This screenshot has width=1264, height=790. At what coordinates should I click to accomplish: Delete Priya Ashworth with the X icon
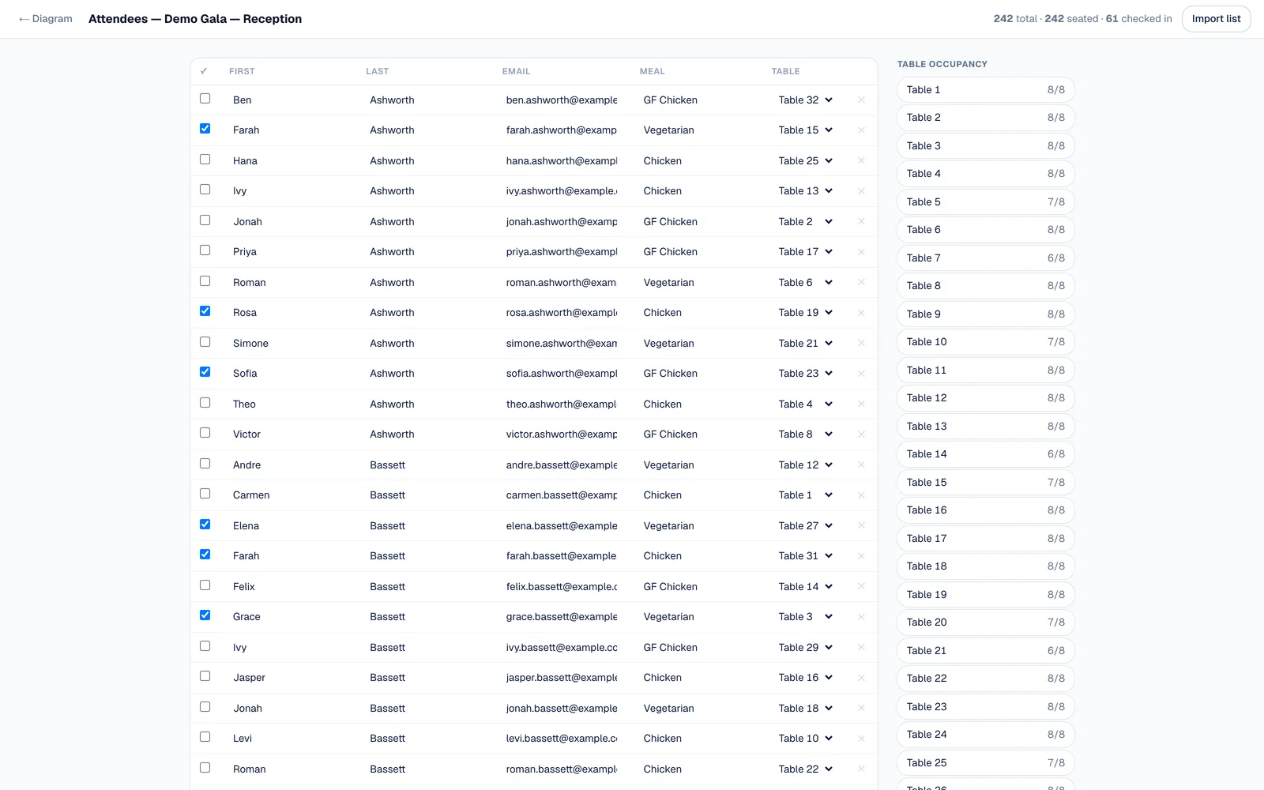point(861,252)
